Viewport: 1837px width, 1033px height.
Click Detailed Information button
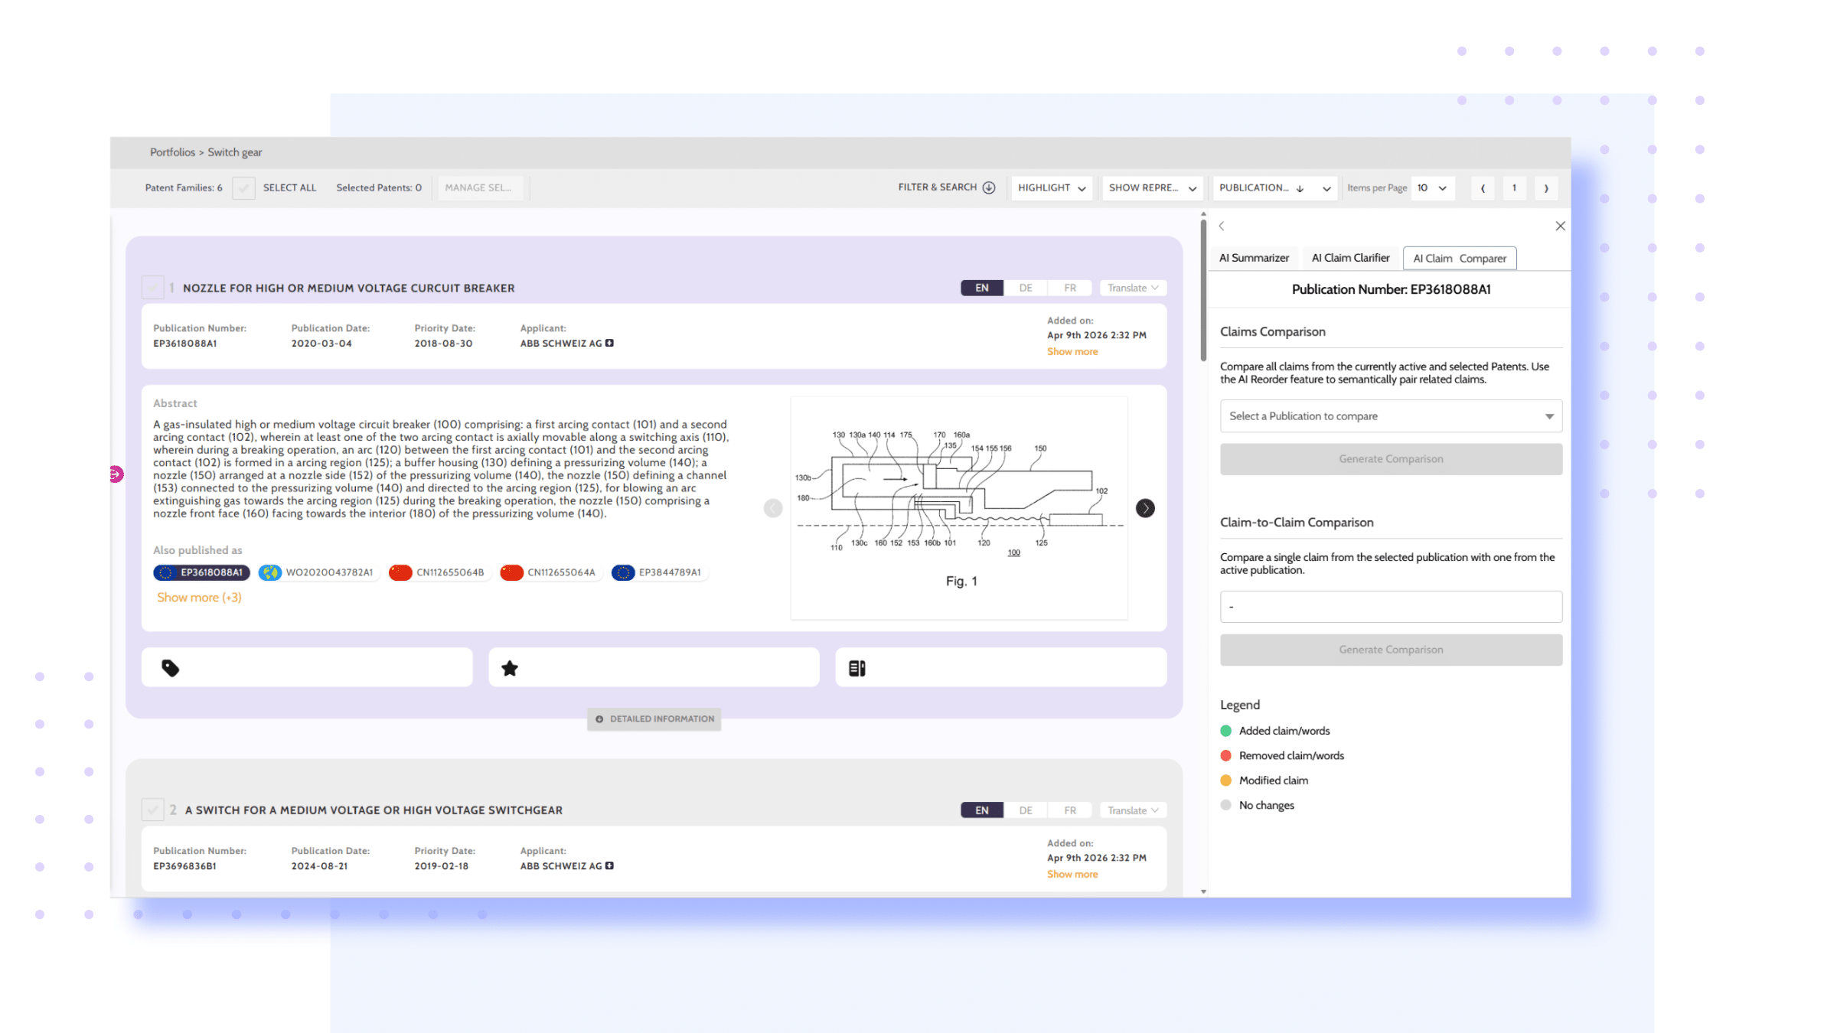(654, 719)
